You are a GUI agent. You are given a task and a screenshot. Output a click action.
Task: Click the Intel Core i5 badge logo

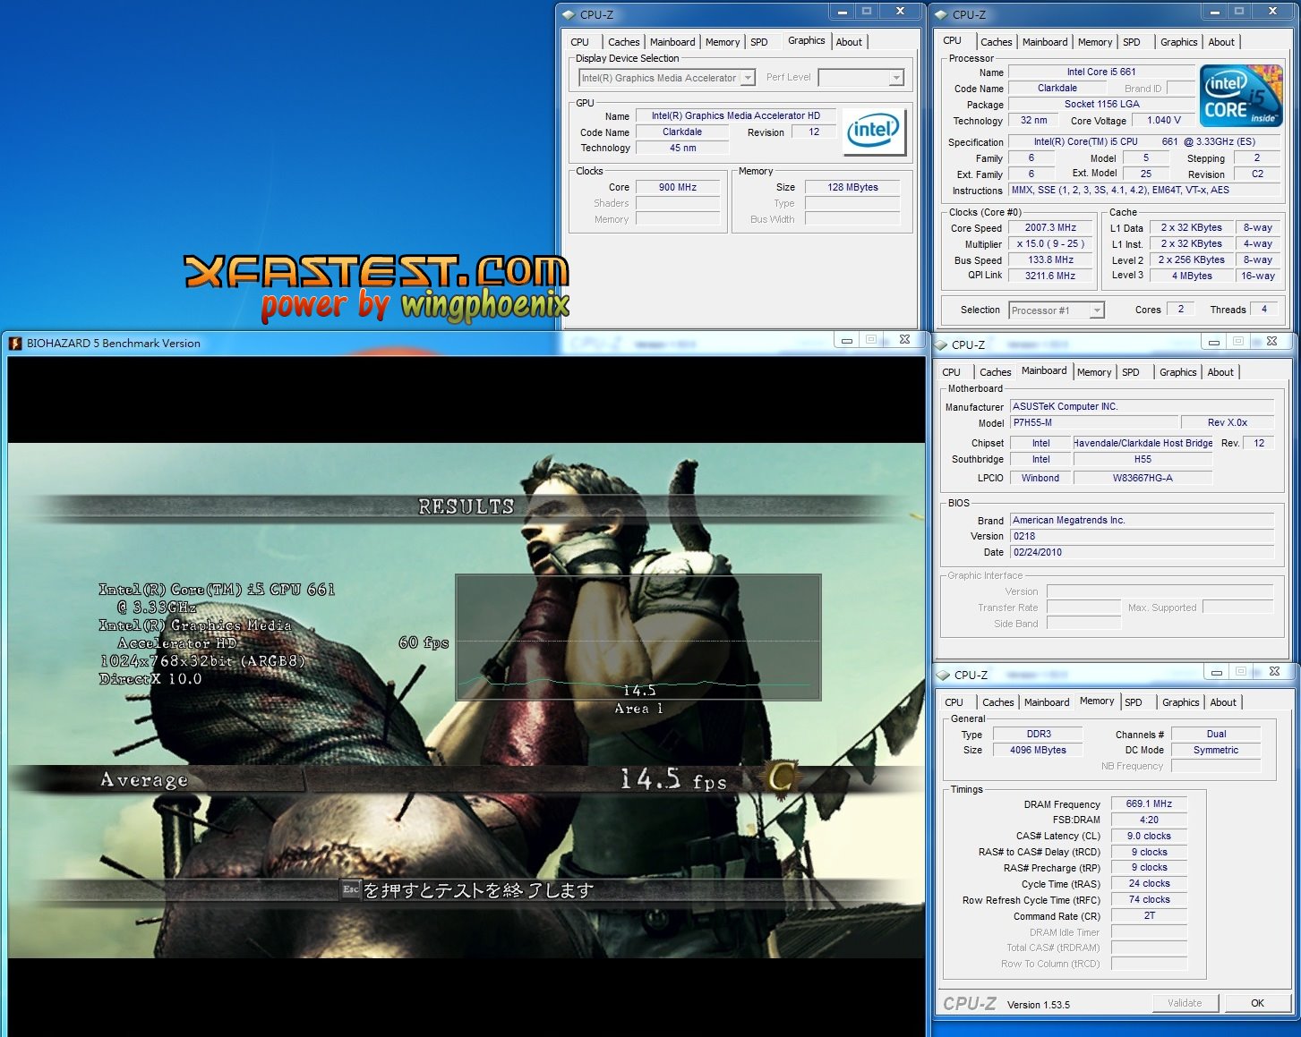(1241, 95)
